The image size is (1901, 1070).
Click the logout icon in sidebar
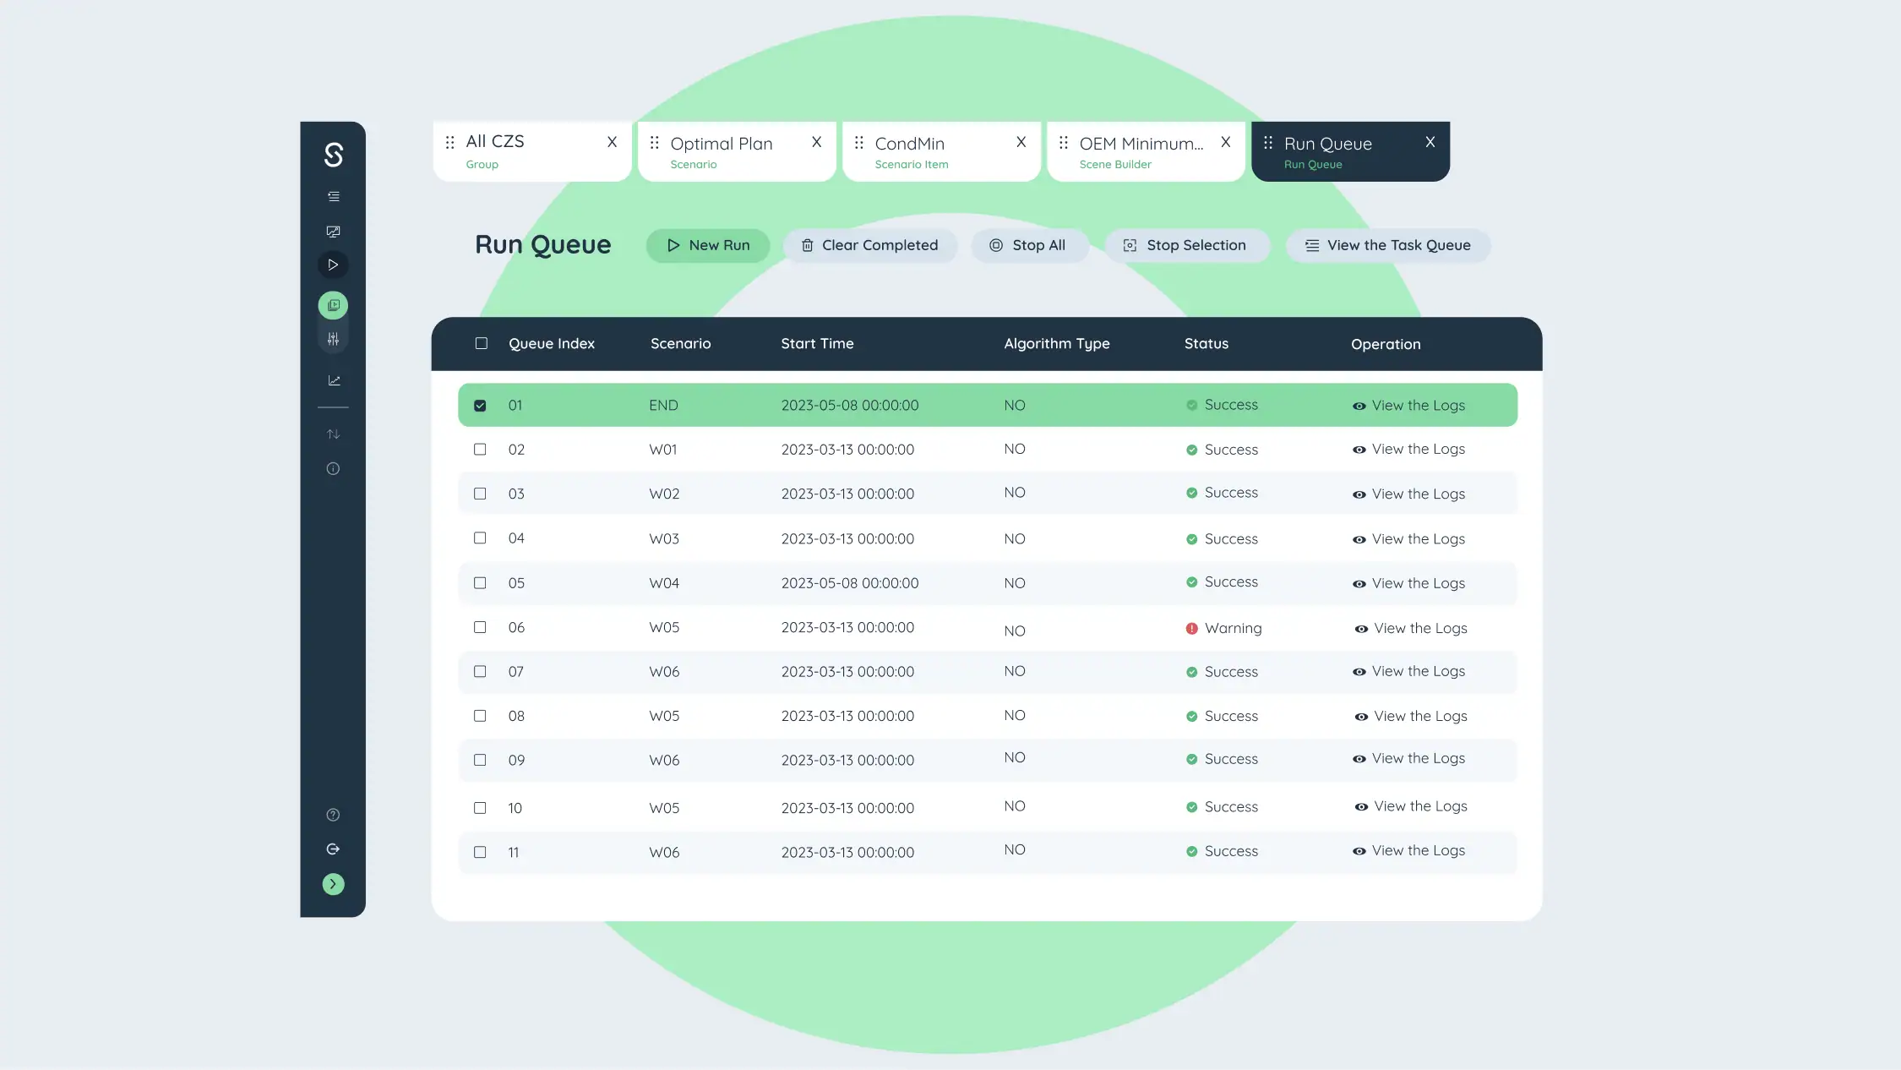[x=333, y=849]
